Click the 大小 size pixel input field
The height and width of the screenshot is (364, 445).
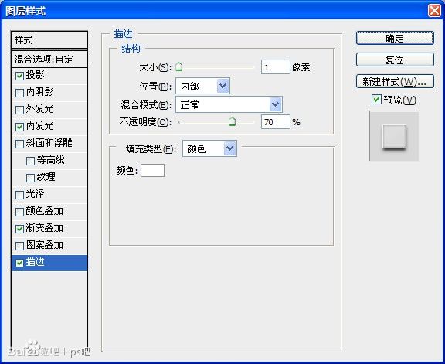[276, 67]
